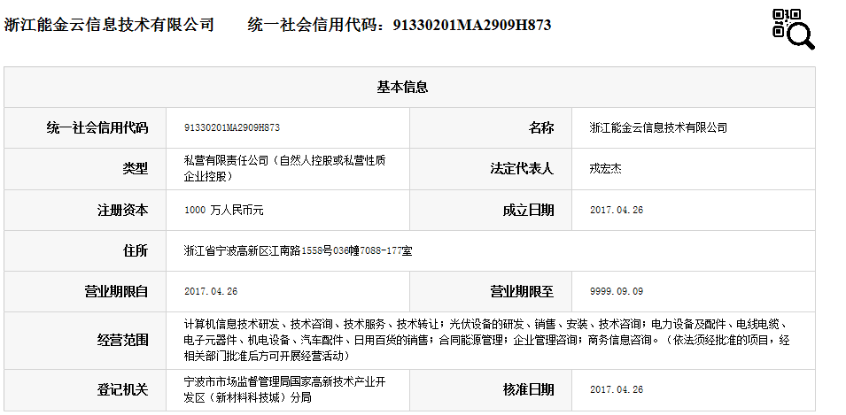Screen dimensions: 846x415
Task: Click the 类型 field label
Action: (x=135, y=169)
